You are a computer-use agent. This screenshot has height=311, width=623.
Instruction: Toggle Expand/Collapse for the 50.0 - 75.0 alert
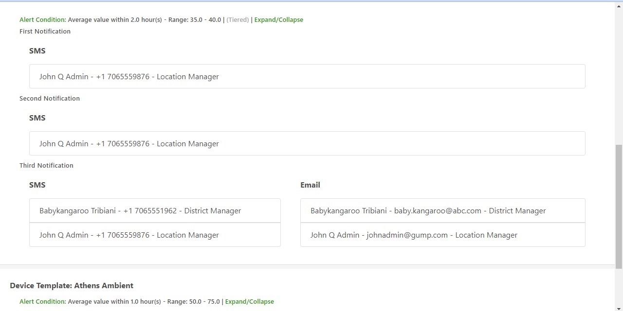pos(249,302)
